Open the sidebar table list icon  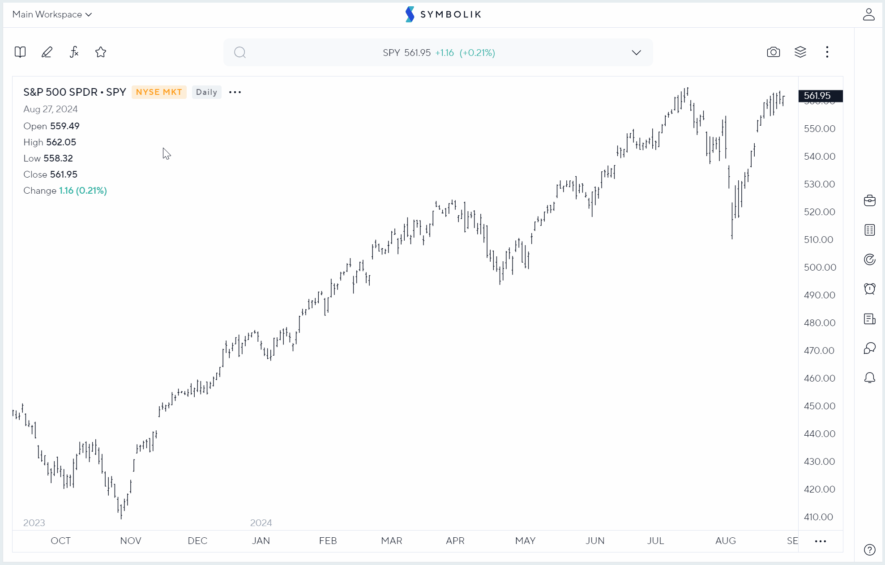869,230
